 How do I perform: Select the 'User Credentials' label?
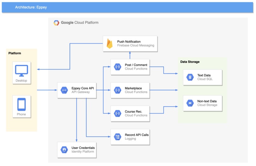(x=83, y=148)
